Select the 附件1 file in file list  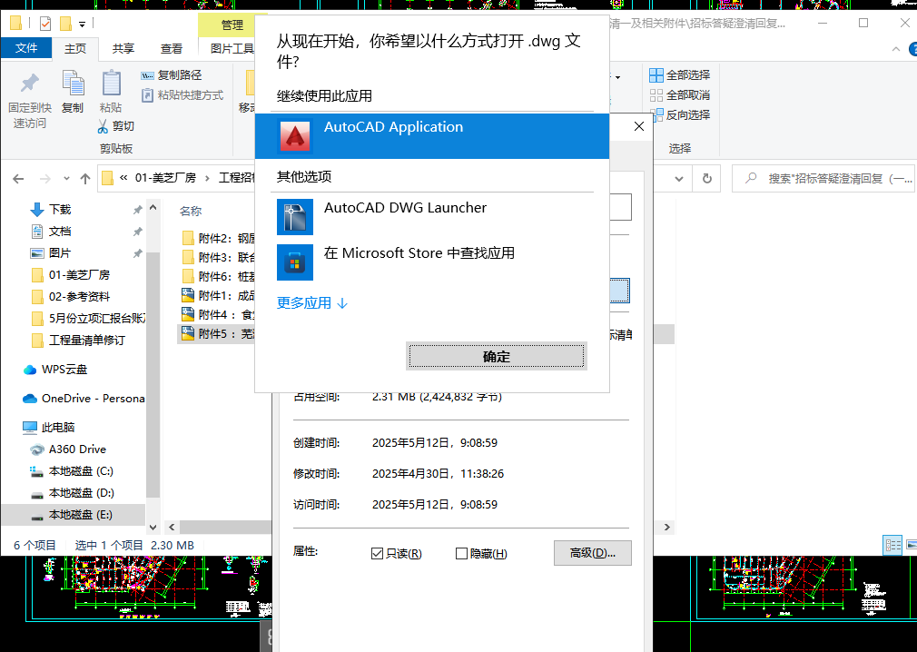point(218,295)
